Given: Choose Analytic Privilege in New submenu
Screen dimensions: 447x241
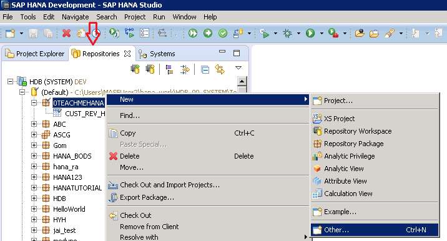Looking at the screenshot, I should [375, 156].
